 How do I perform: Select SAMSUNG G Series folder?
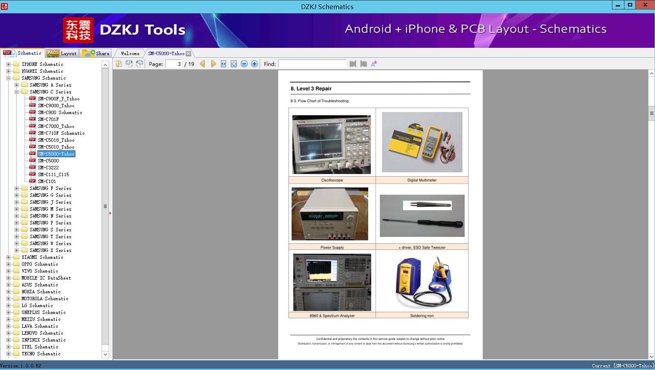[x=50, y=195]
